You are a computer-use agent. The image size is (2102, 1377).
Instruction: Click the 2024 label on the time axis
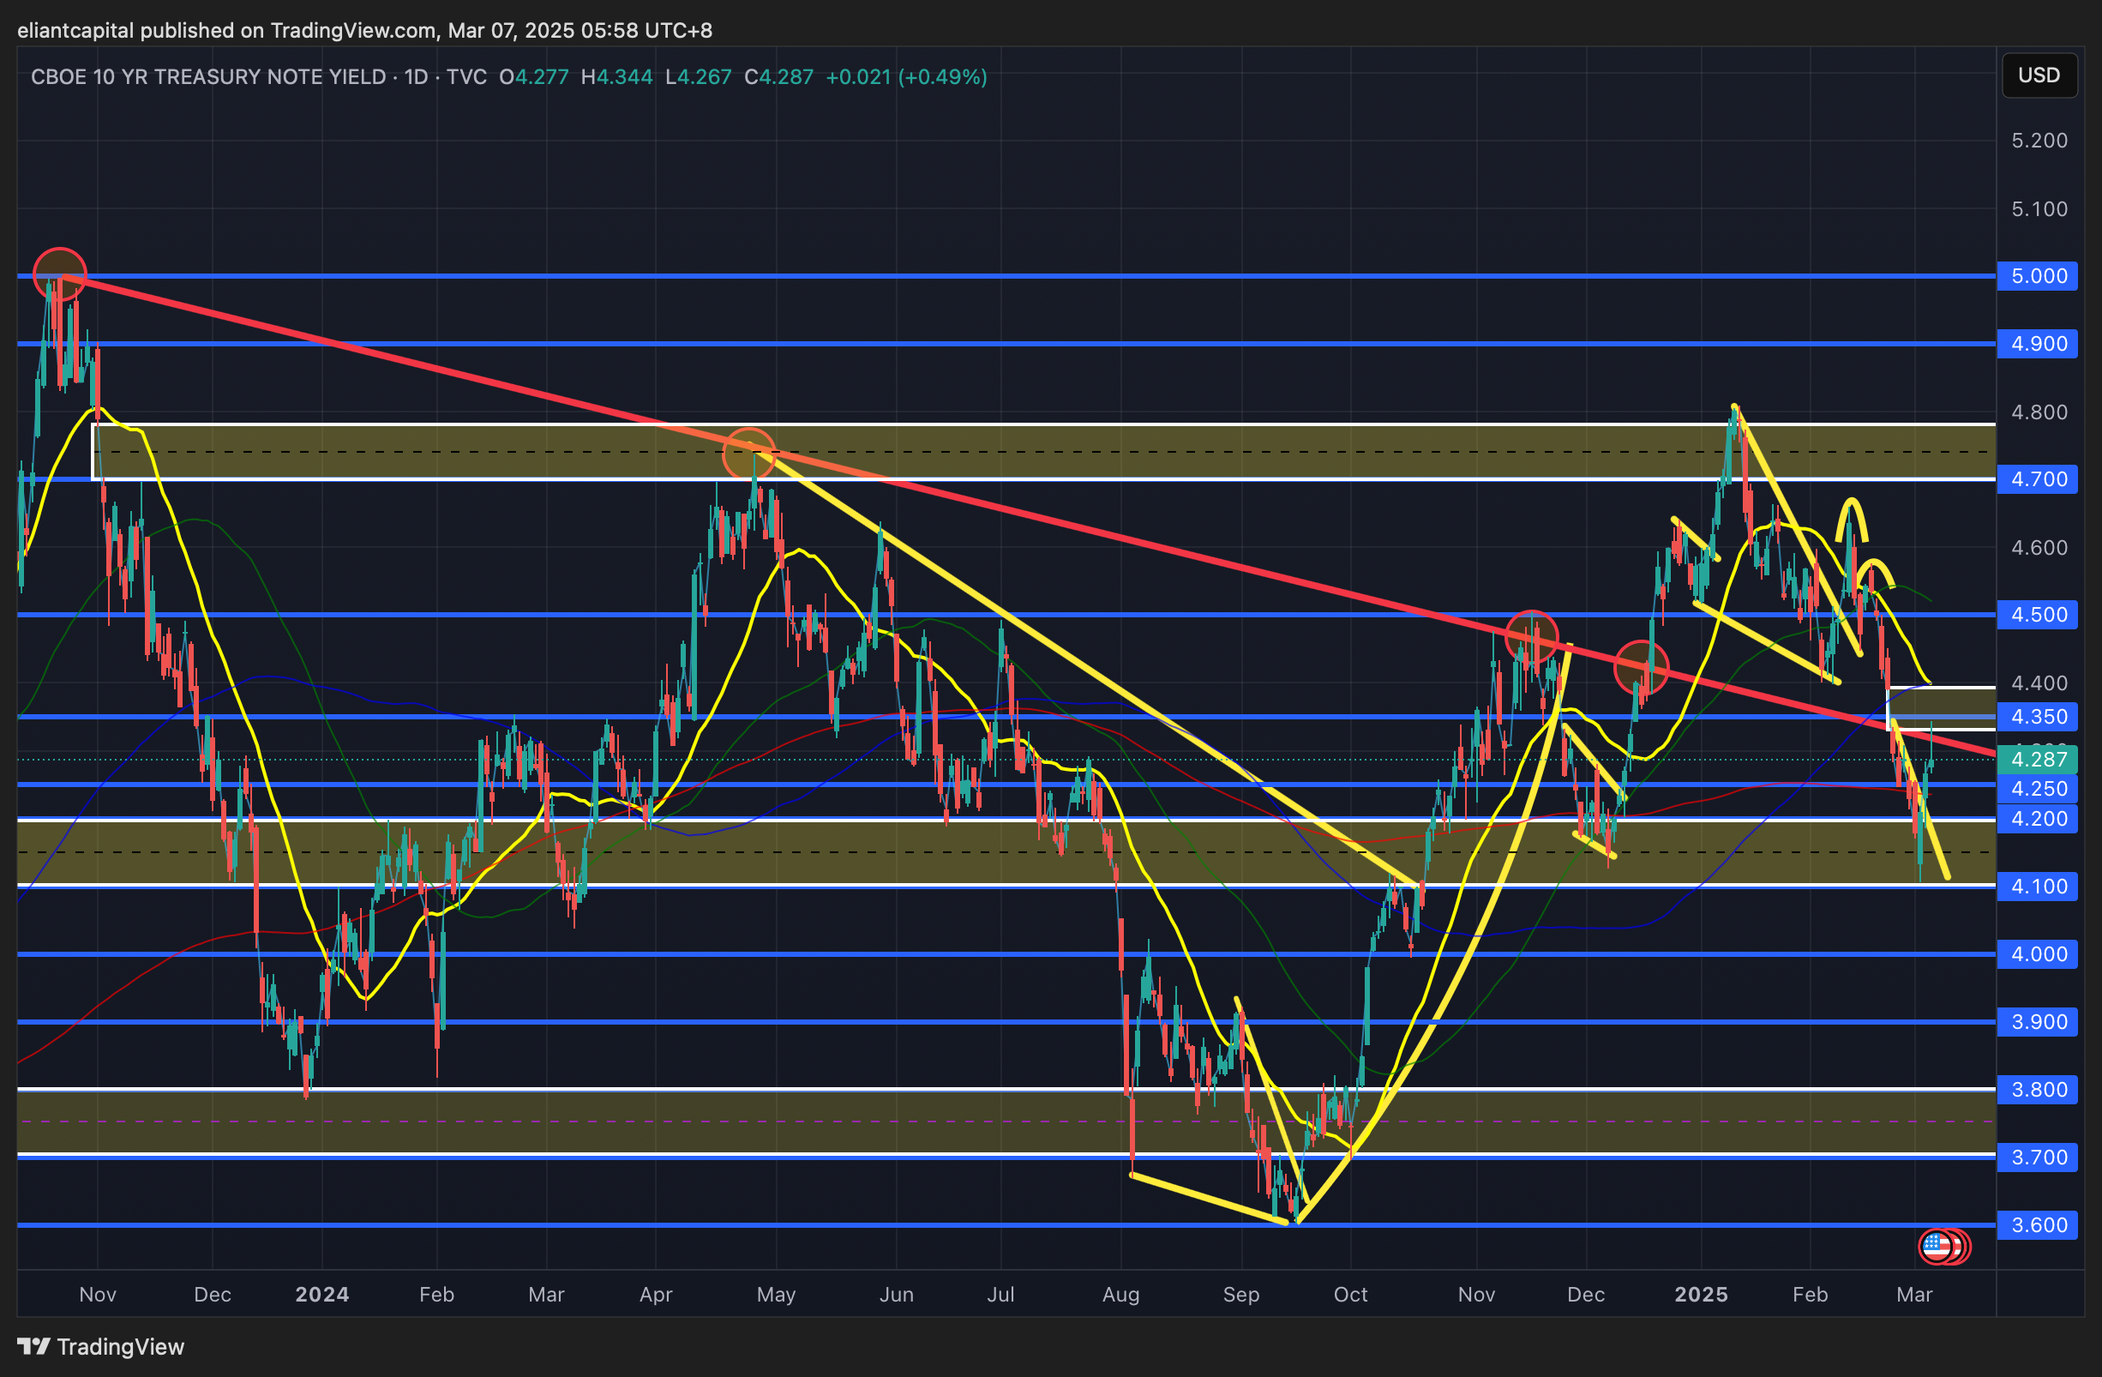click(x=321, y=1295)
